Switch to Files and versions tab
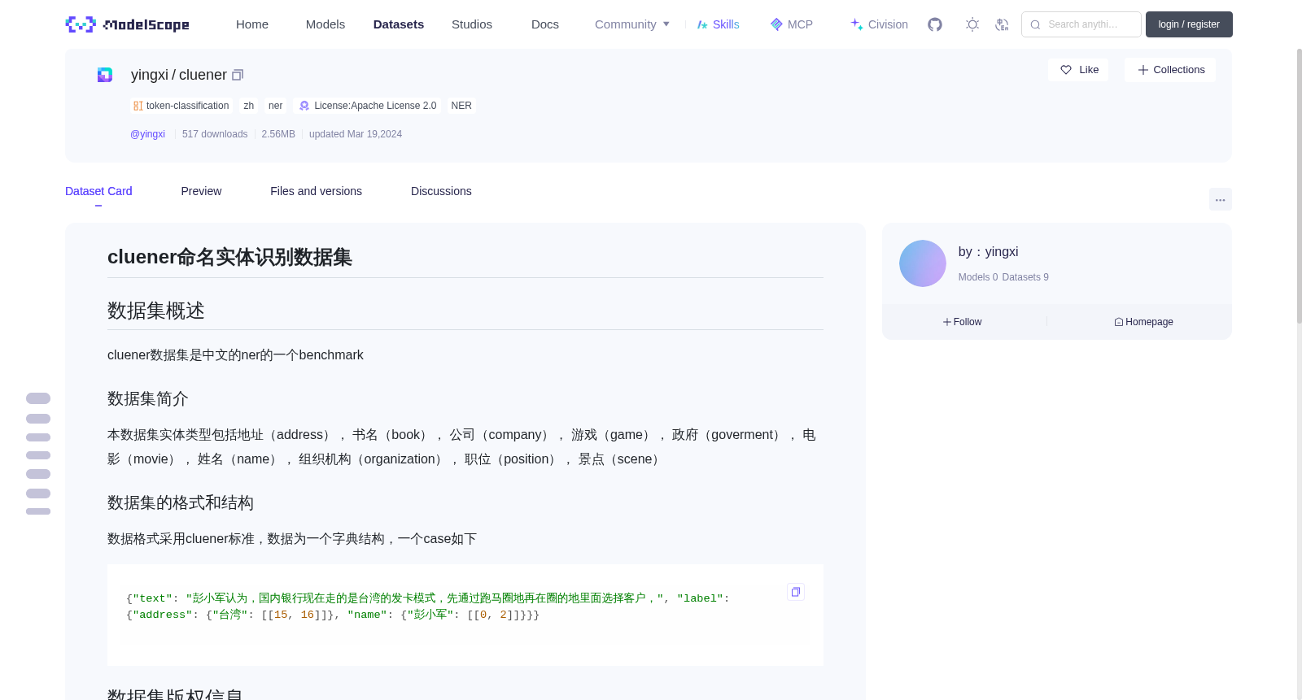The image size is (1302, 700). point(316,191)
